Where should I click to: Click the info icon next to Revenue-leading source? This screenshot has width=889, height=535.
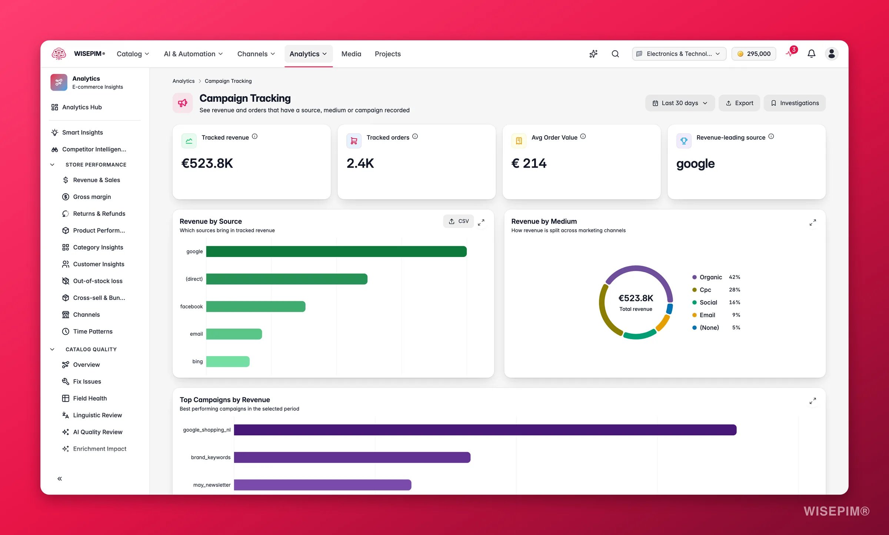pyautogui.click(x=771, y=136)
